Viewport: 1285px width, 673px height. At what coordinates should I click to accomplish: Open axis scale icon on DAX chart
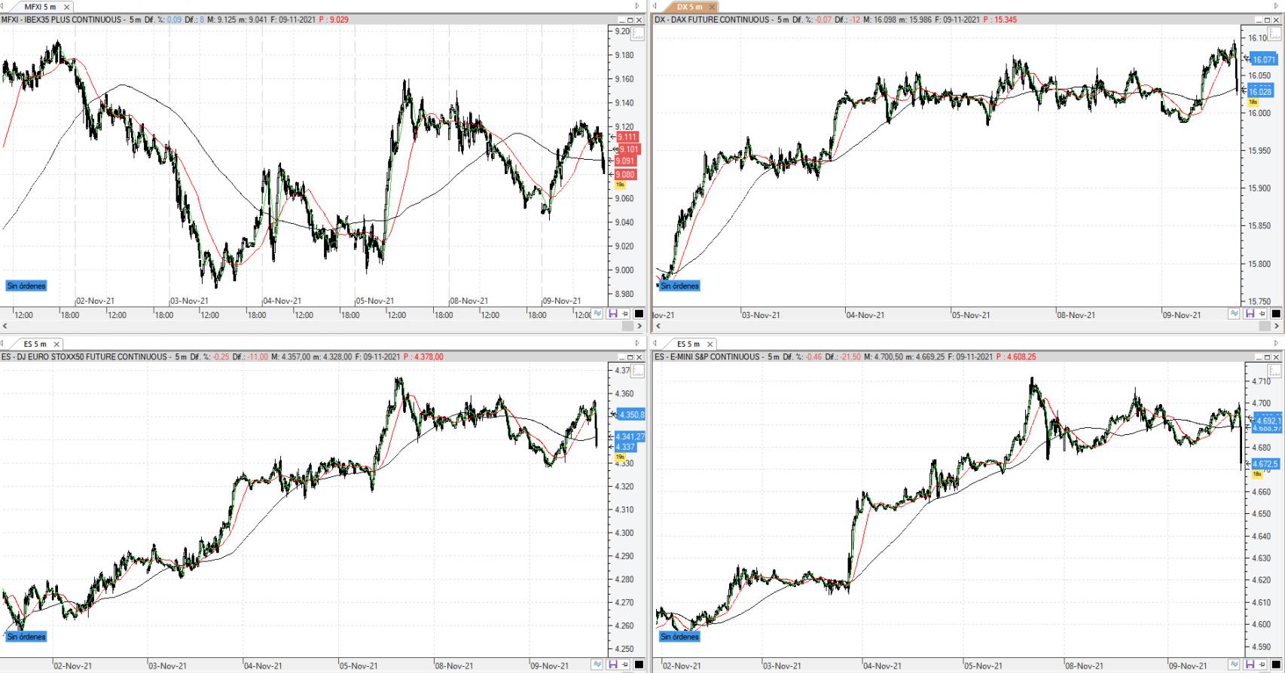coord(1274,34)
